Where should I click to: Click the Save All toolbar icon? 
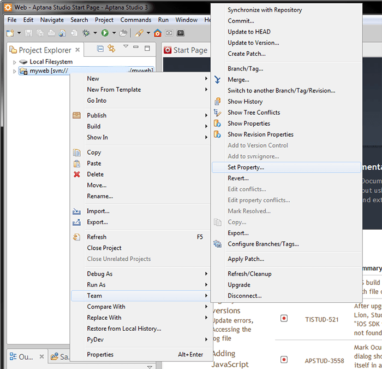(x=40, y=33)
